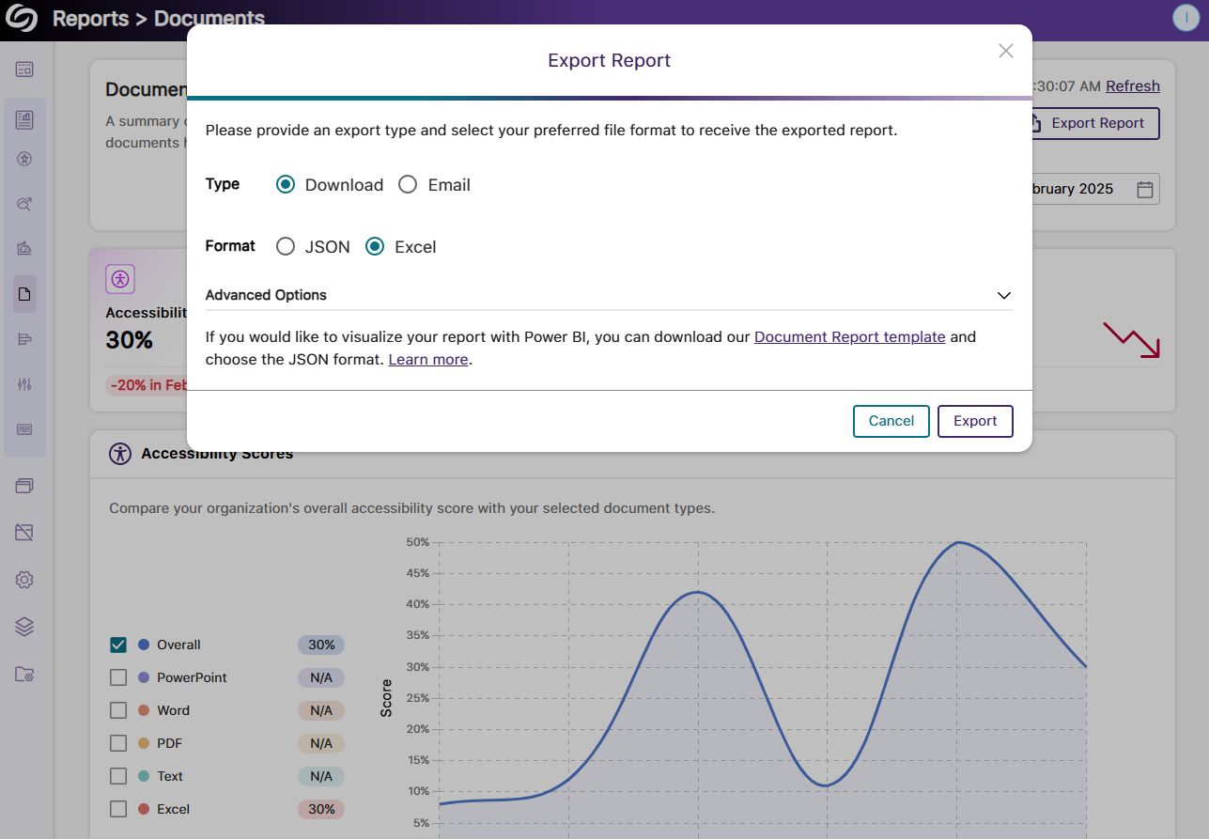Open the dashboard icon at sidebar top

[24, 69]
